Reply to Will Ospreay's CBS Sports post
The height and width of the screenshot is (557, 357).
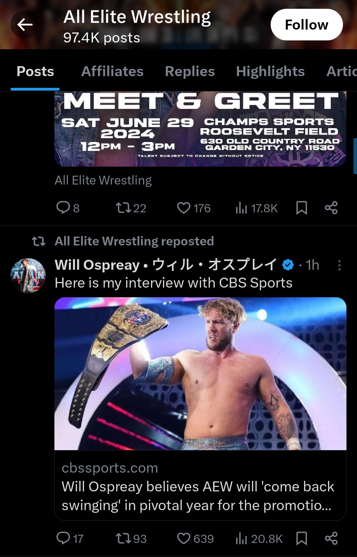click(70, 538)
